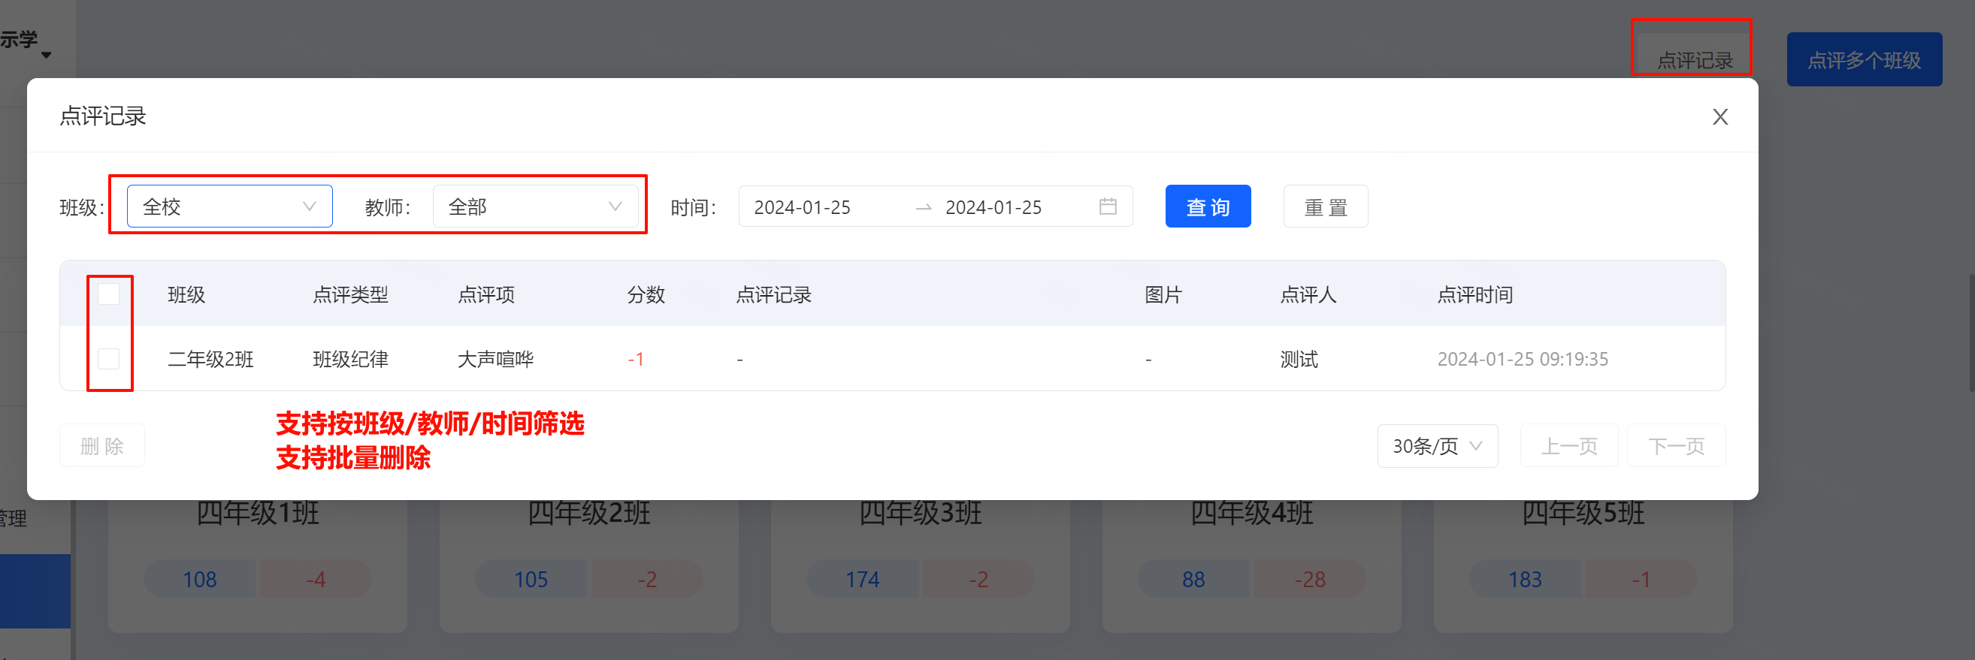Click the start date 2024-01-25 field
Image resolution: width=1975 pixels, height=660 pixels.
(802, 206)
